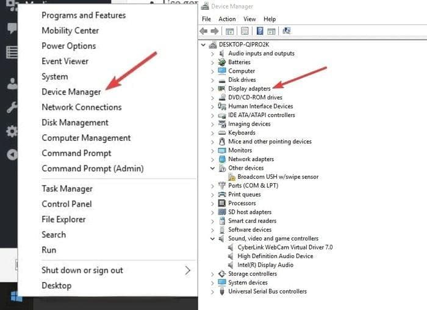This screenshot has height=310, width=427.
Task: Expand the SD host adapters node
Action: pos(212,212)
